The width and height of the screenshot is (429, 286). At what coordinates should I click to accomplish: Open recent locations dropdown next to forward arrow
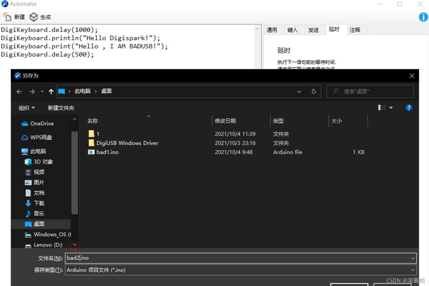click(x=42, y=91)
